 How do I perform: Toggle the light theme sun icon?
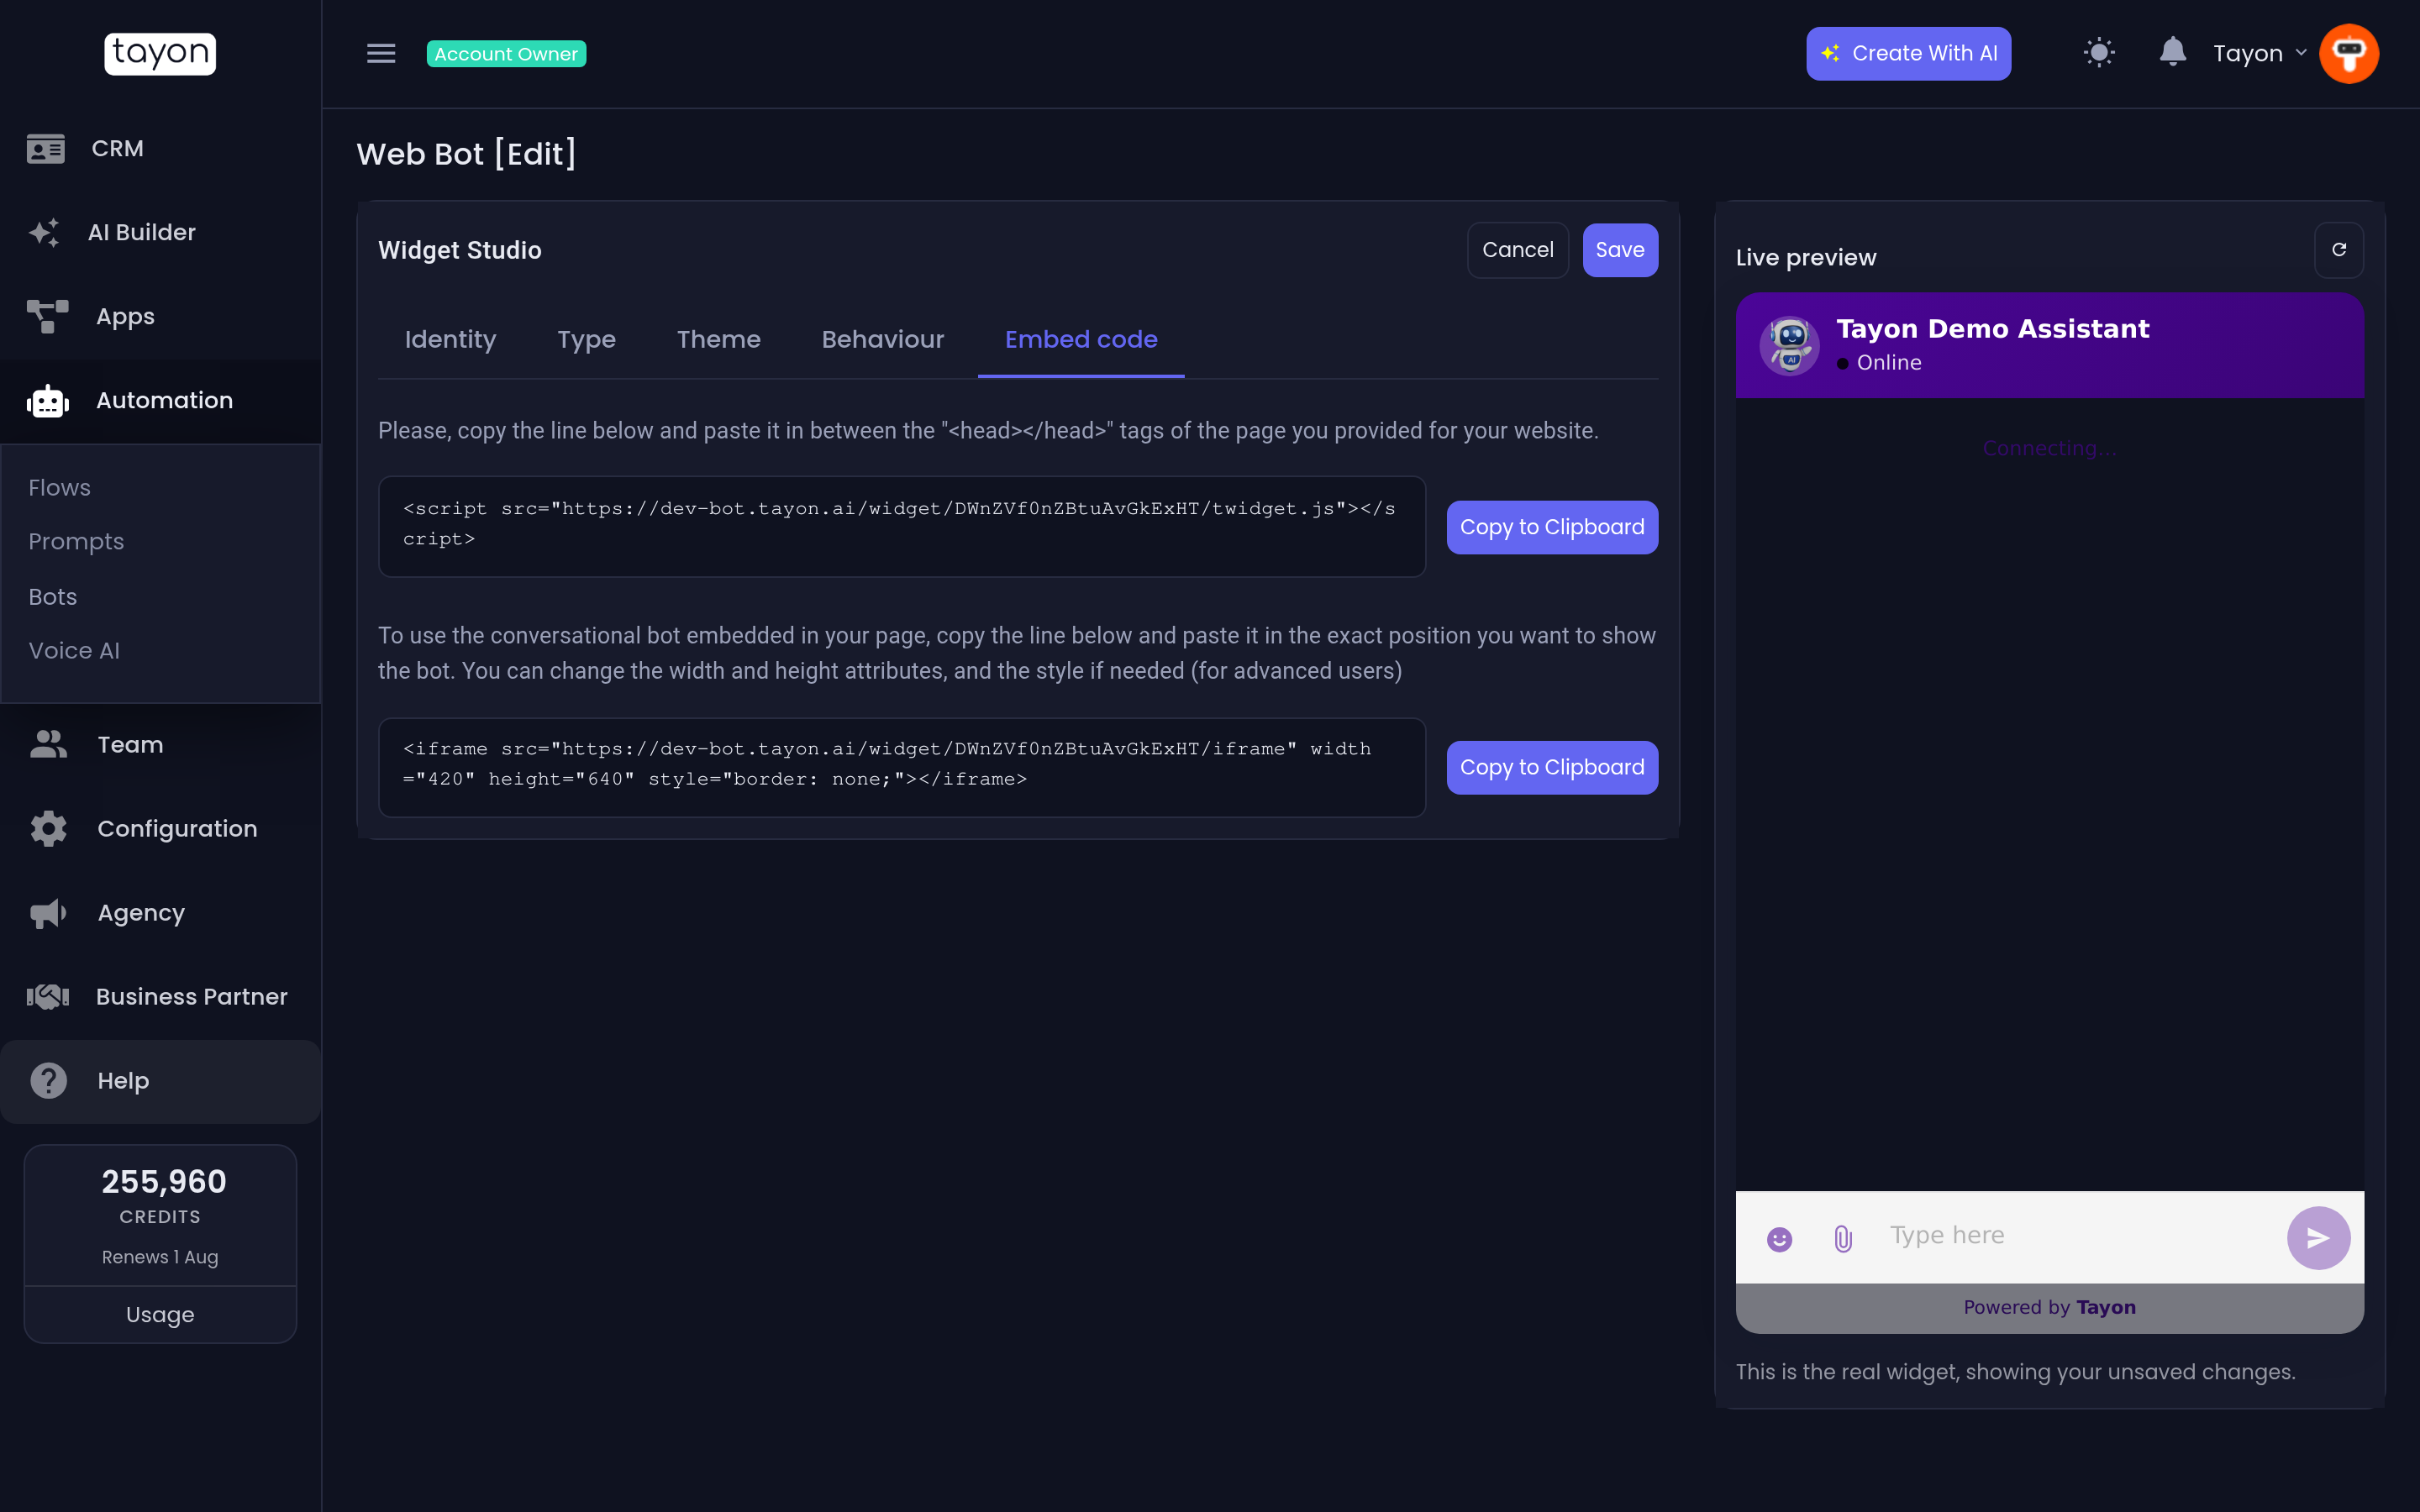pyautogui.click(x=2099, y=53)
